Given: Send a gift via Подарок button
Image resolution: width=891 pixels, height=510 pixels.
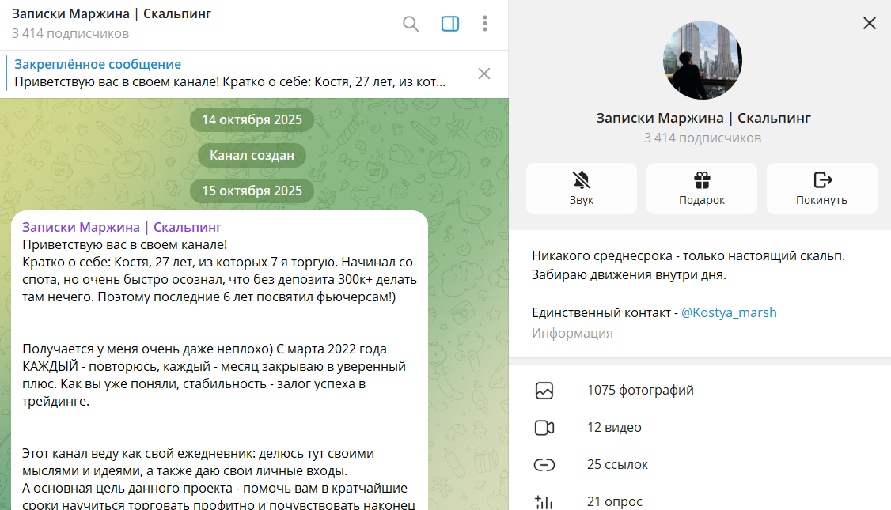Looking at the screenshot, I should [x=702, y=188].
